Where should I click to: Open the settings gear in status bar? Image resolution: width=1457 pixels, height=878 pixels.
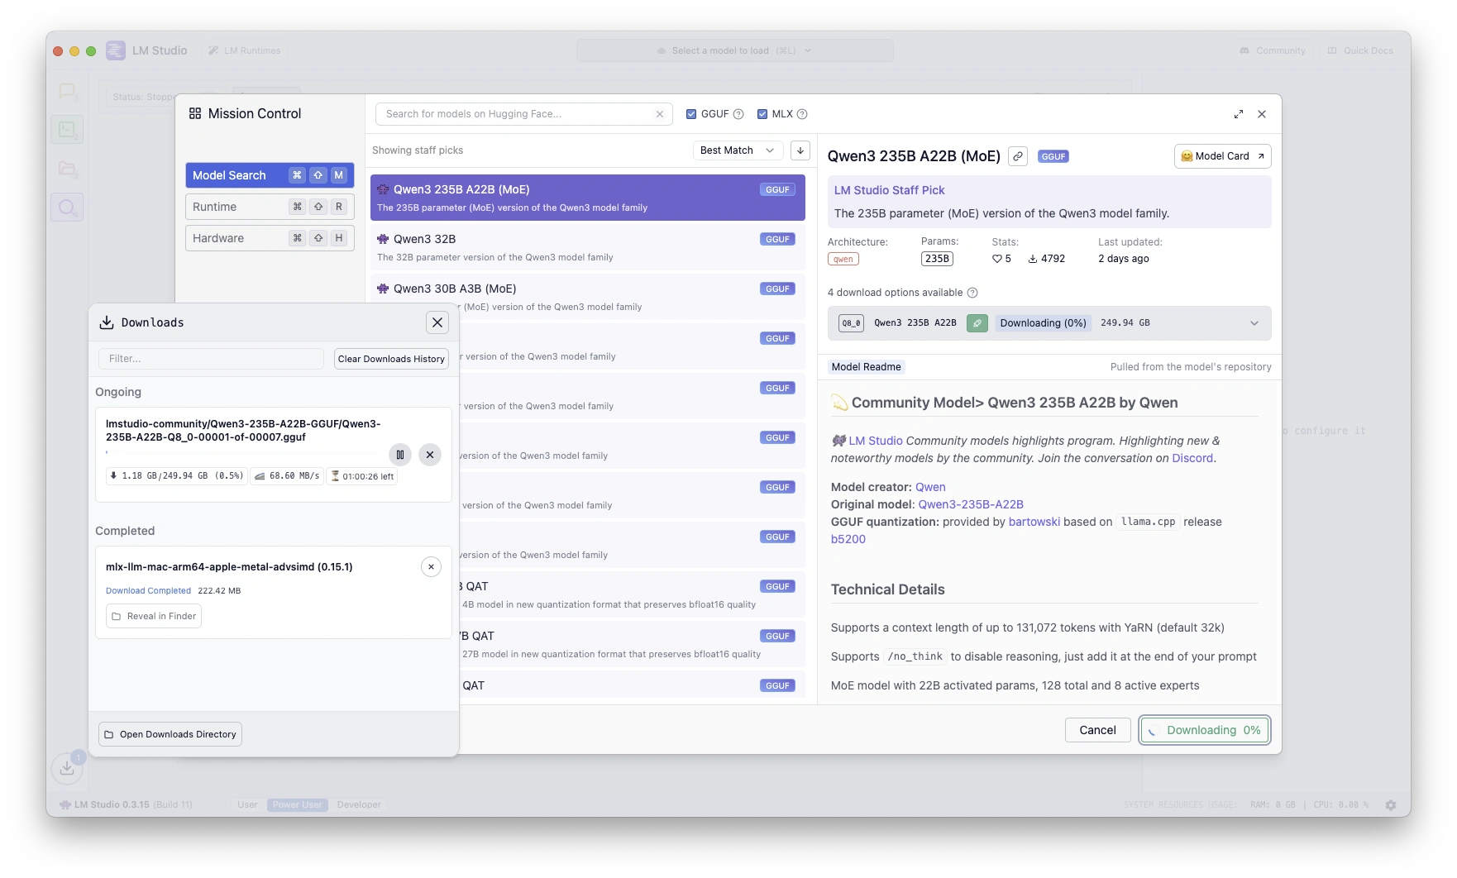click(1391, 804)
